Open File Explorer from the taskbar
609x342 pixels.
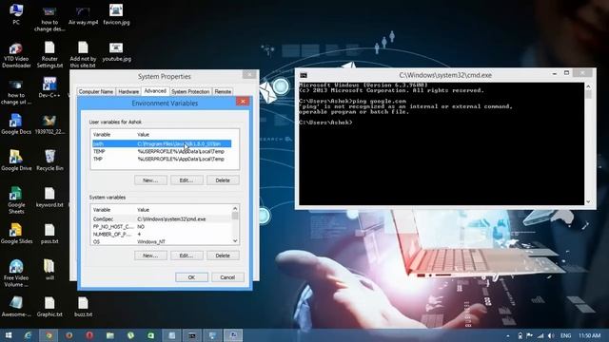click(x=110, y=335)
